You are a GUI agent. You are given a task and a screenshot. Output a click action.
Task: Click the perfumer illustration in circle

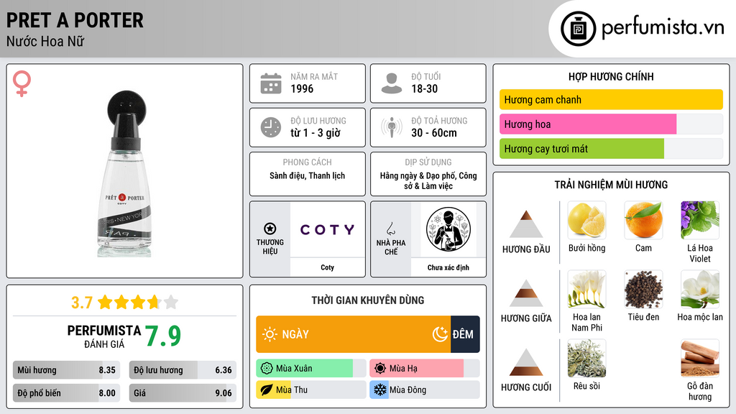click(x=448, y=229)
